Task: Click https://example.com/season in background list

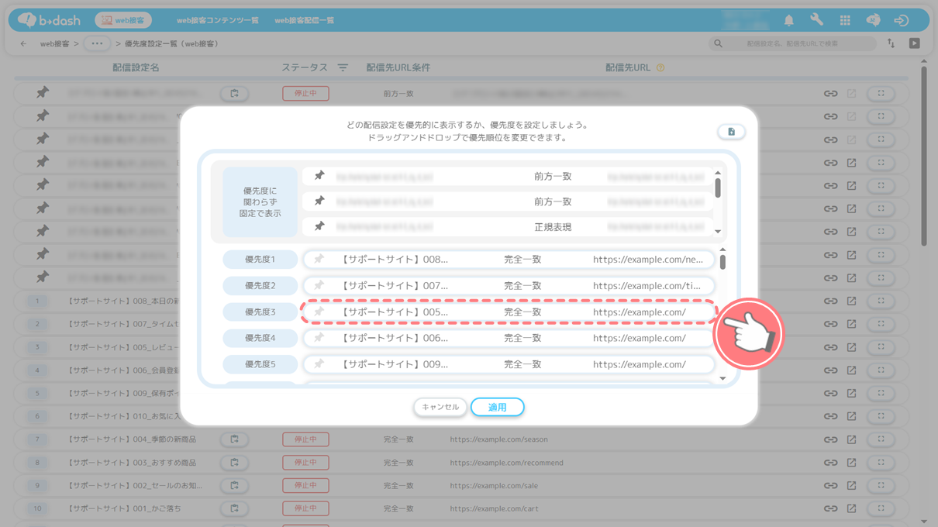Action: pyautogui.click(x=498, y=439)
